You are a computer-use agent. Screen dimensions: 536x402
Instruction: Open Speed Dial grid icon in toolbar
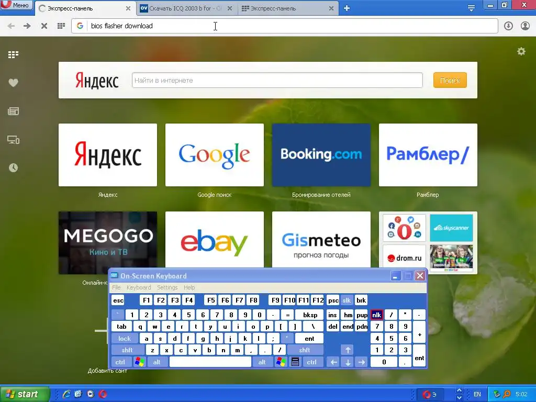click(61, 26)
